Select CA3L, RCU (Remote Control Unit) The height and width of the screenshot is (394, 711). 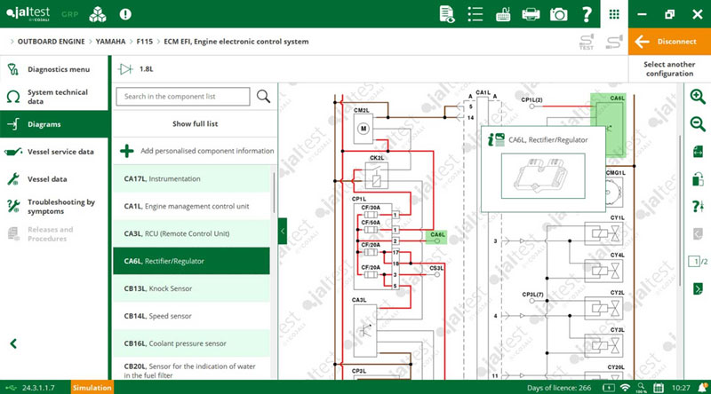click(x=191, y=233)
